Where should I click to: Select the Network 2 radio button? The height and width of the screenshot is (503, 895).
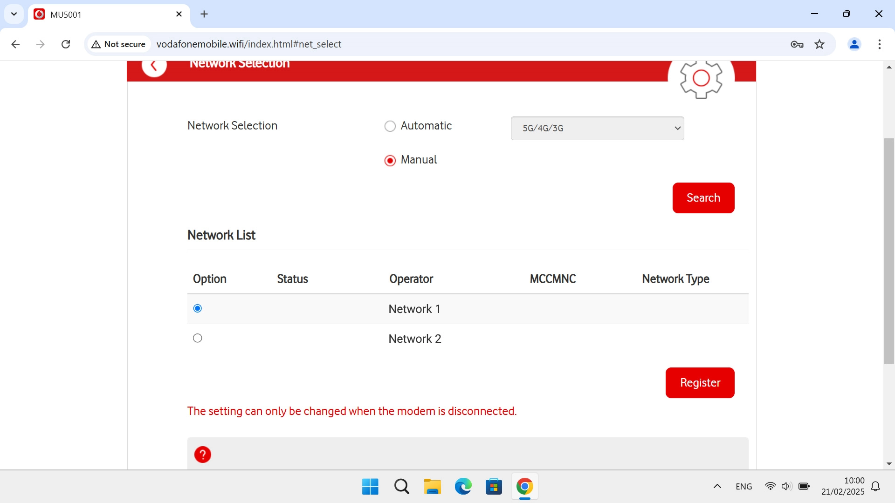197,338
